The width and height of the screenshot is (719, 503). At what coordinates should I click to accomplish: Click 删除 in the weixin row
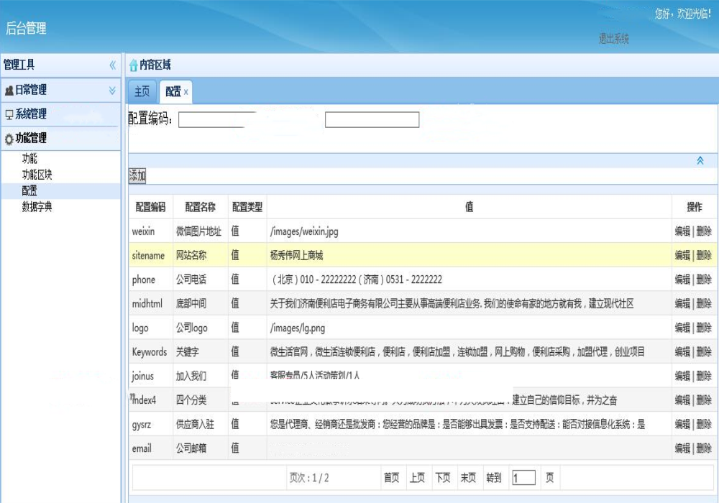point(704,231)
